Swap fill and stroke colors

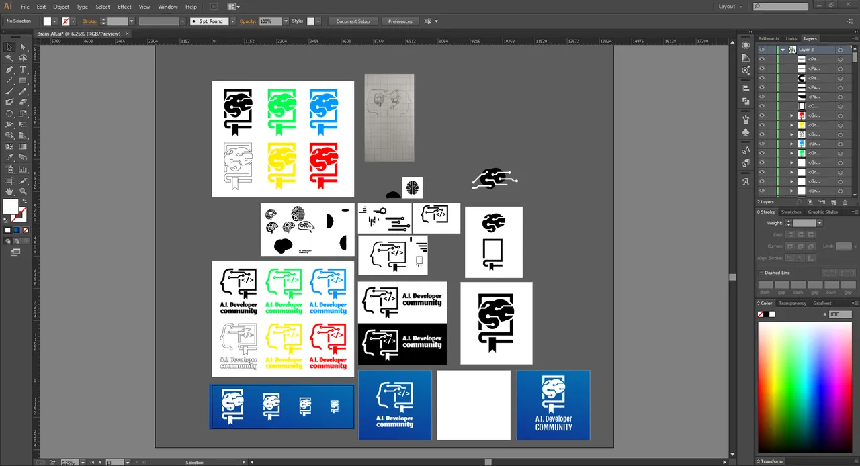tap(24, 201)
